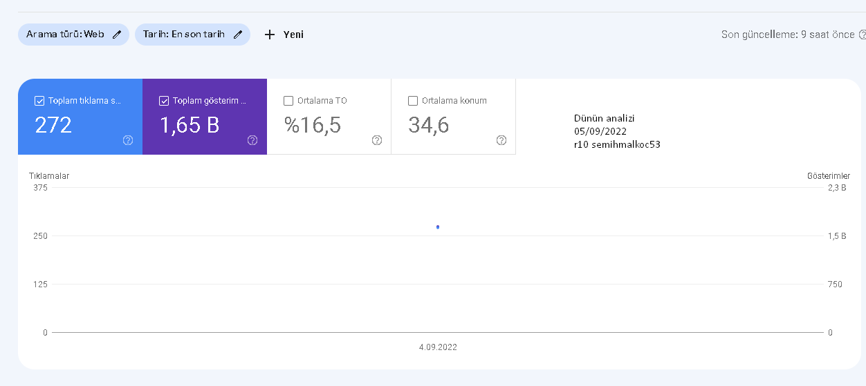Click the plus icon next to Yeni

pos(270,35)
